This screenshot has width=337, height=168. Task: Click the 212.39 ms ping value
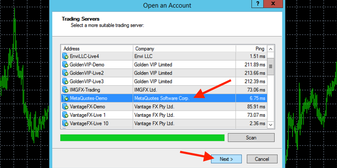[255, 81]
